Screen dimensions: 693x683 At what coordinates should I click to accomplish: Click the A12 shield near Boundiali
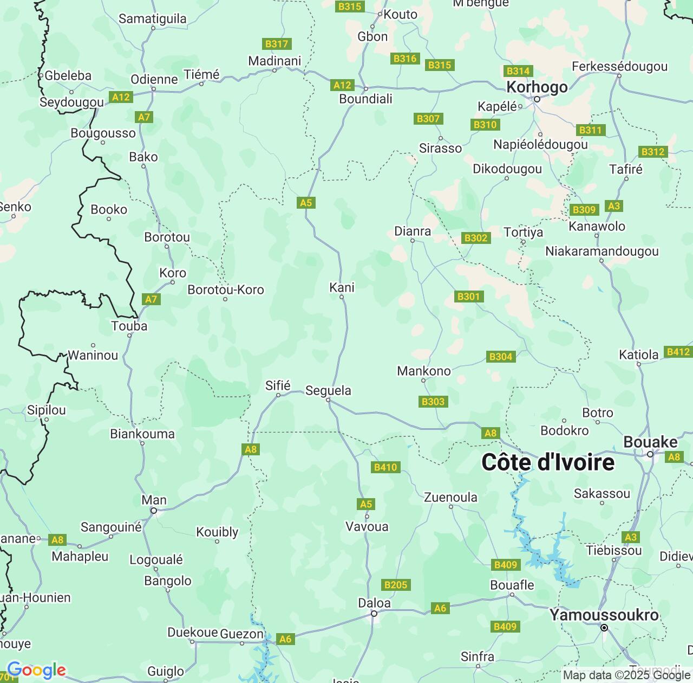342,85
